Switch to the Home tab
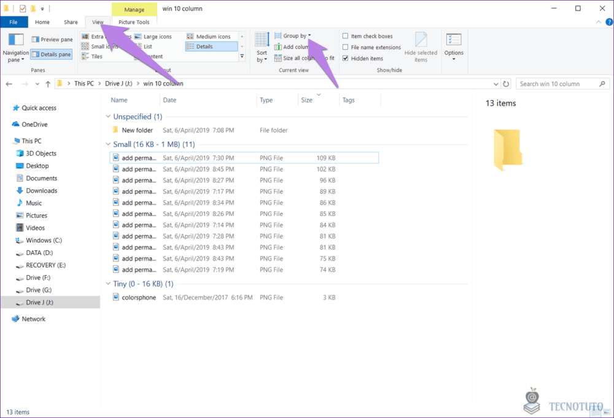 (42, 22)
